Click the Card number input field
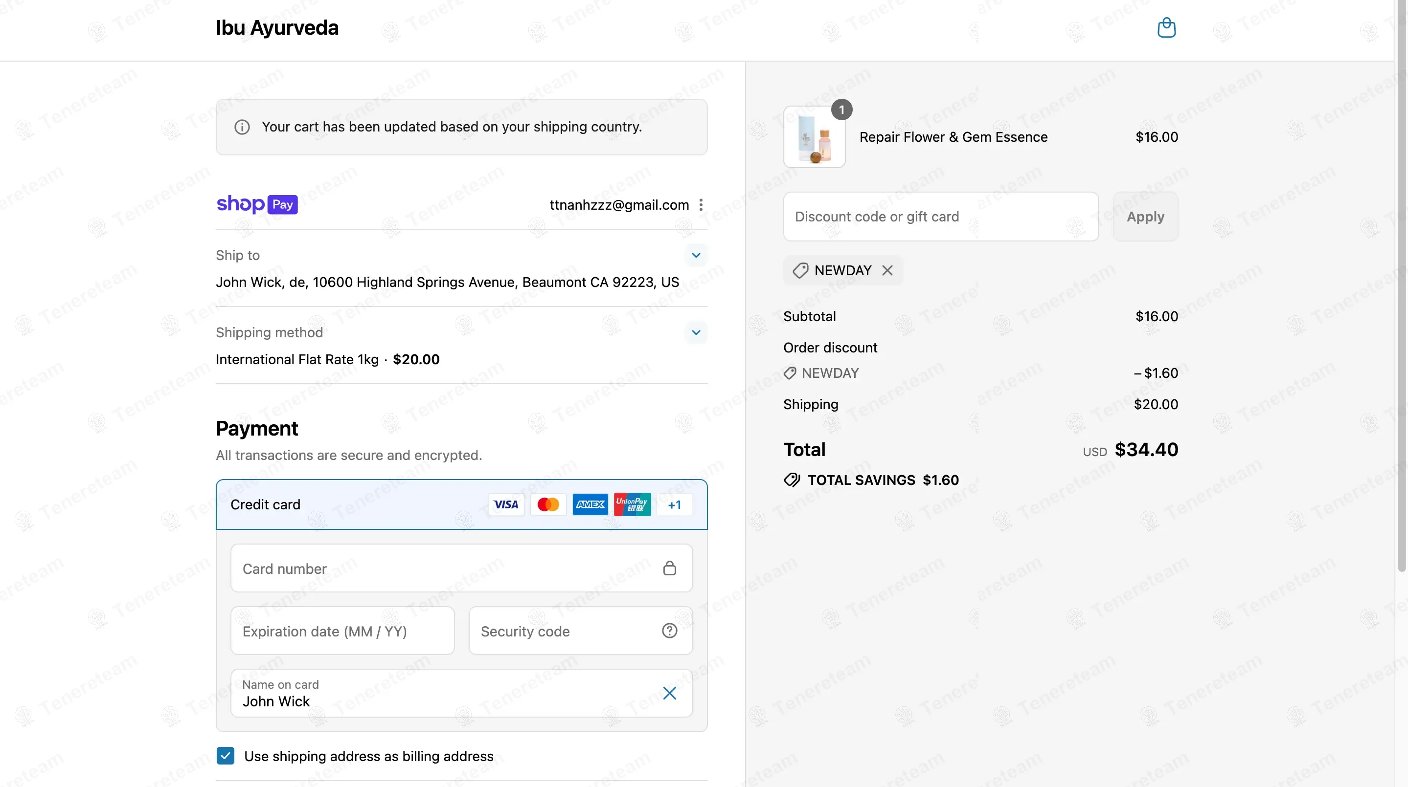The height and width of the screenshot is (787, 1408). 461,568
